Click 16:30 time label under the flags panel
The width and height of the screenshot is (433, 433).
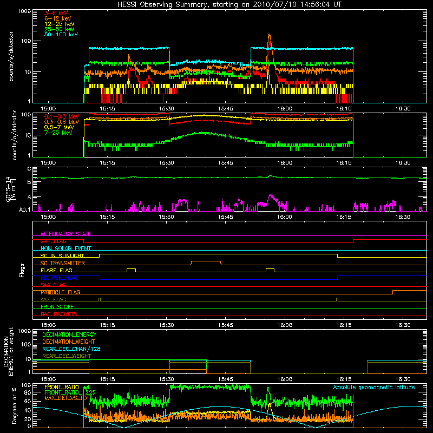pos(403,325)
